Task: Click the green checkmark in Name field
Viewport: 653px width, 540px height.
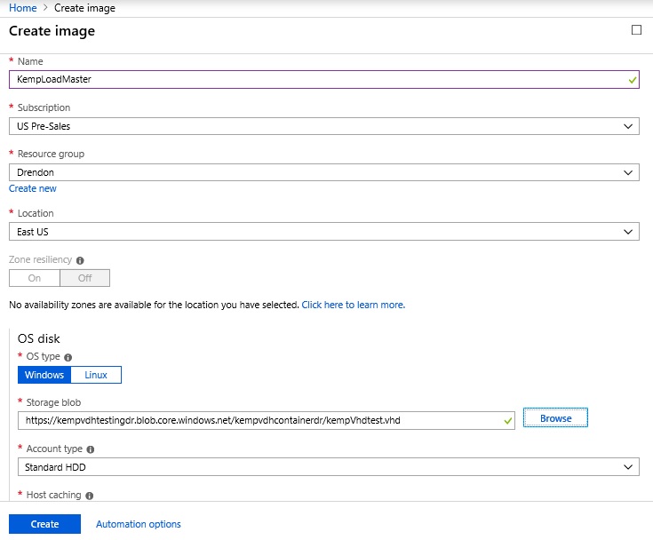Action: [633, 80]
